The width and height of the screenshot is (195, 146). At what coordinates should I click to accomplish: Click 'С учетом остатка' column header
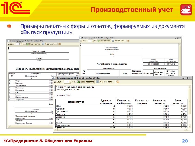[159, 73]
